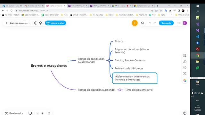205x115 pixels.
Task: Start presentation mode icon
Action: click(30, 113)
